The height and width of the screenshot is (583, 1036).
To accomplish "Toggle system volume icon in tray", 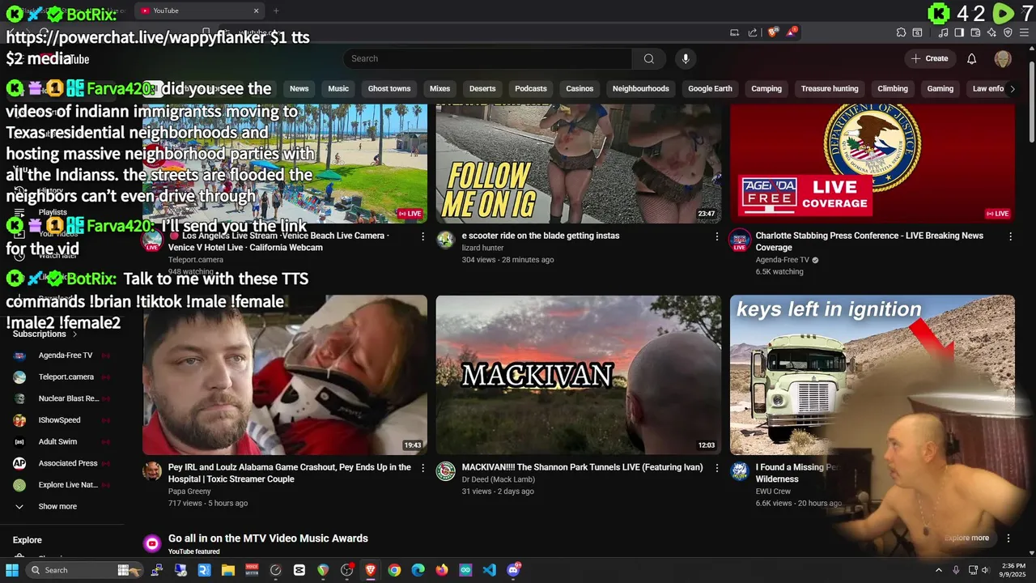I will [x=986, y=570].
